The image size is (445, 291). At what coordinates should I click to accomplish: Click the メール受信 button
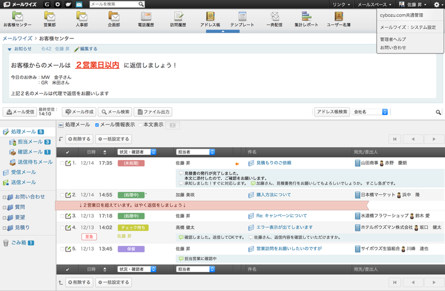20,112
